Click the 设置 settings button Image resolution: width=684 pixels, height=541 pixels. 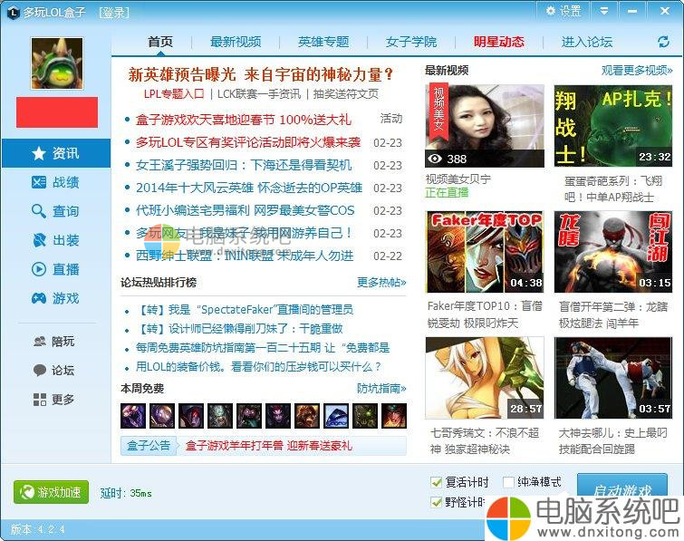point(563,12)
